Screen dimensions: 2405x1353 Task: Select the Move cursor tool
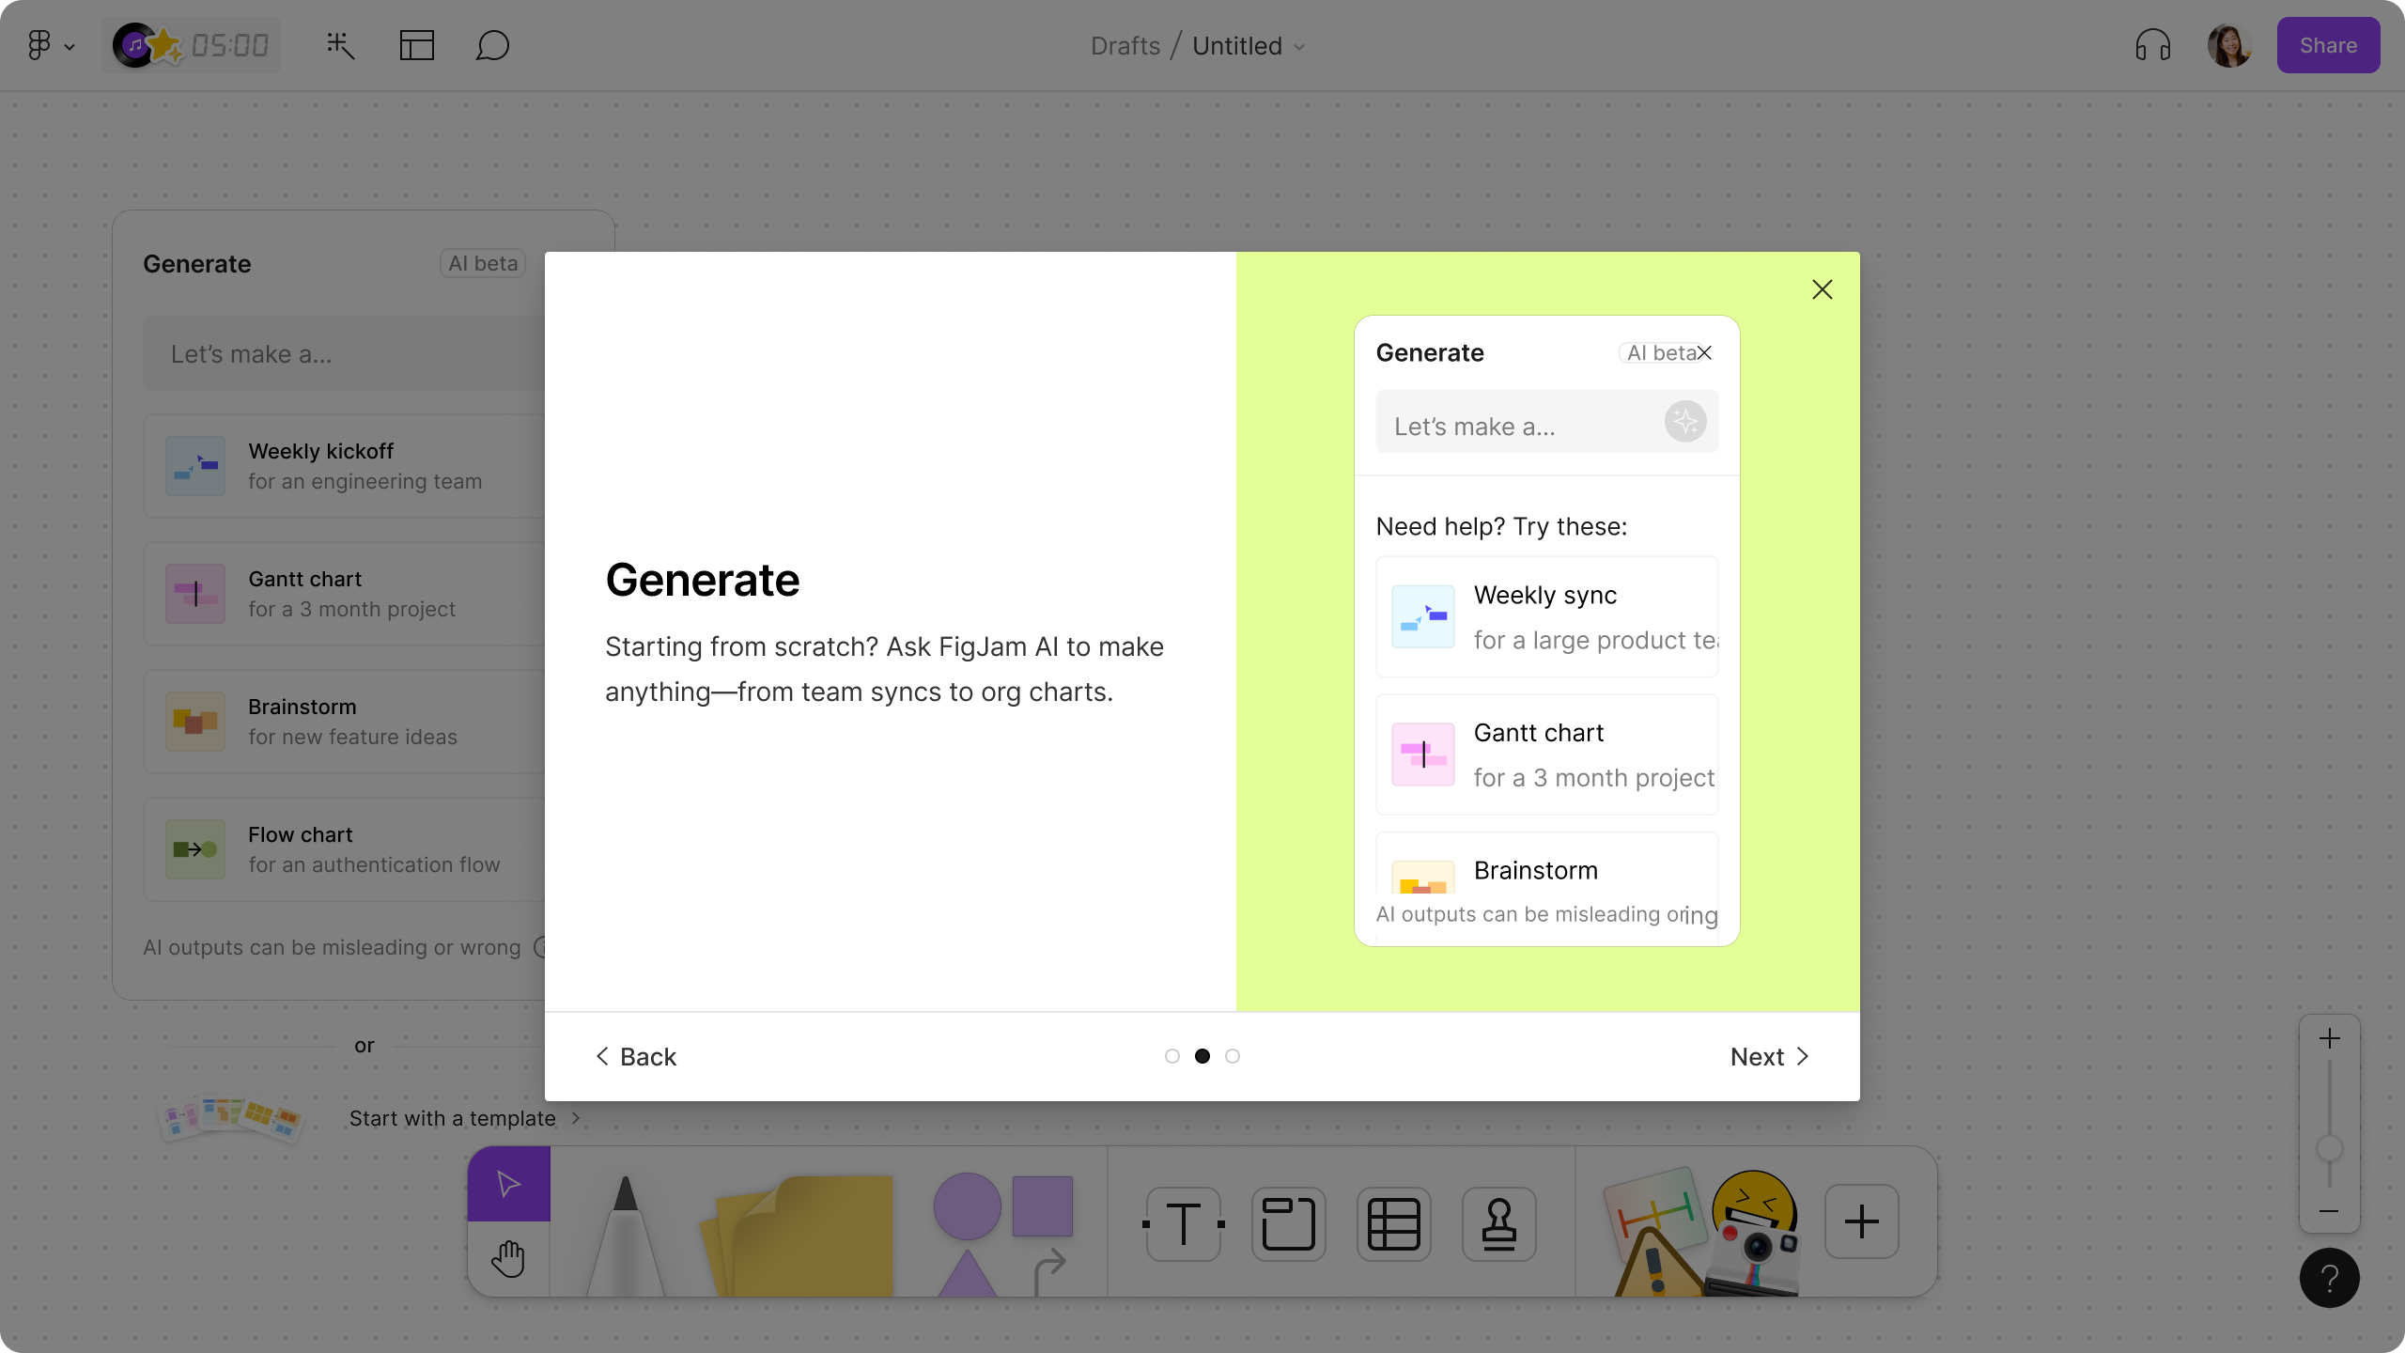point(509,1184)
